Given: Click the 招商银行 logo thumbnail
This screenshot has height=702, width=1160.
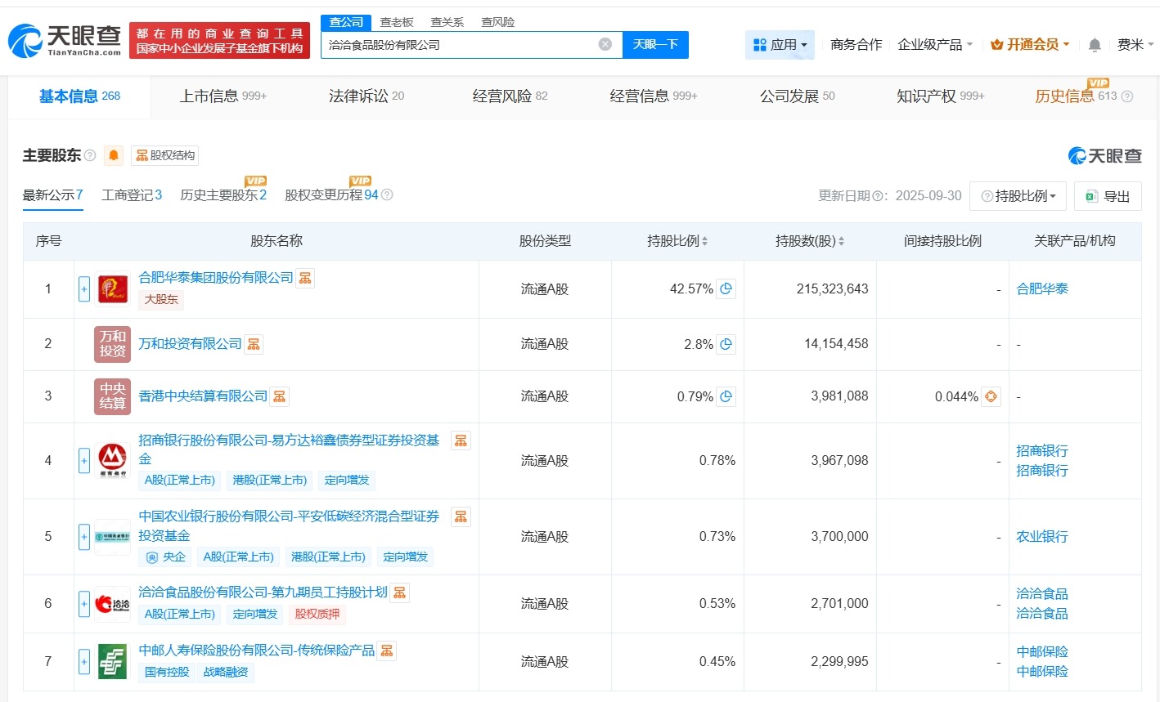Looking at the screenshot, I should [112, 459].
